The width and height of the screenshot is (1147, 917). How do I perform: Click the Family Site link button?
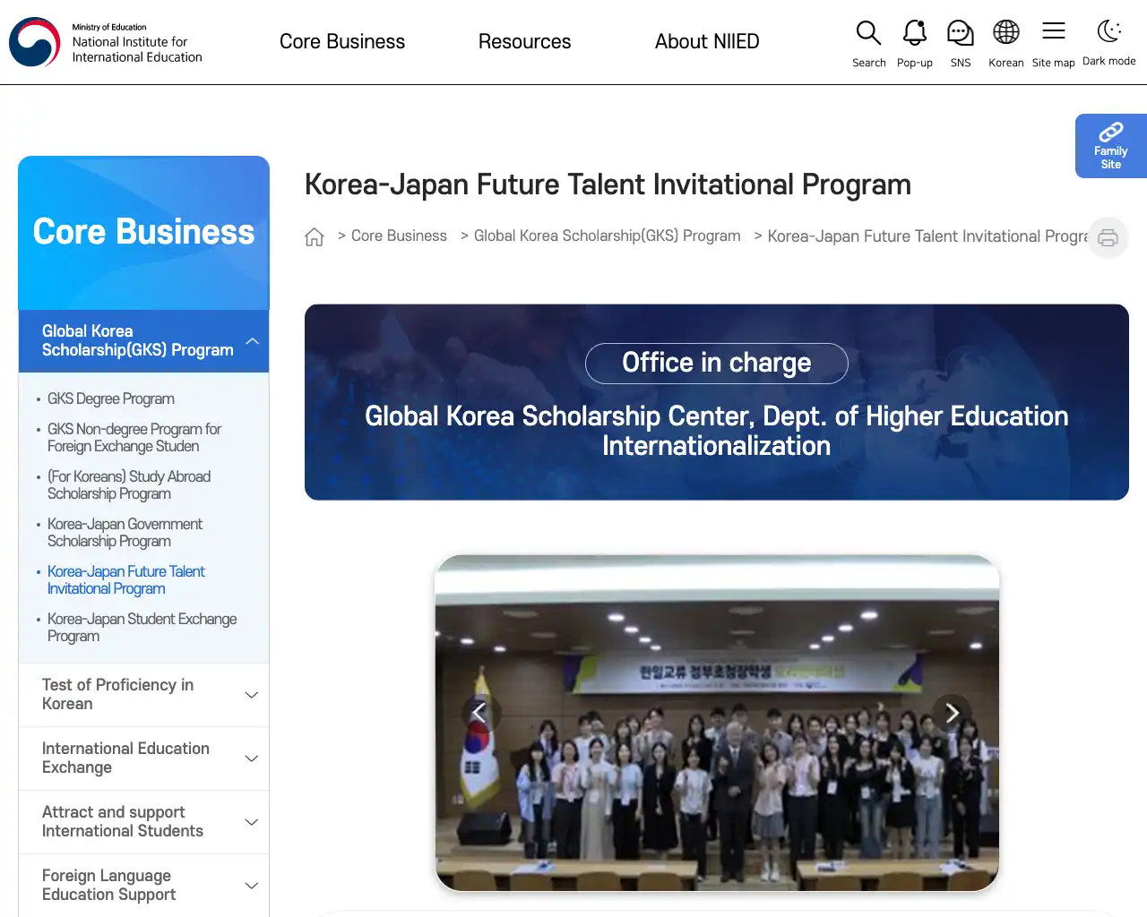click(x=1111, y=146)
